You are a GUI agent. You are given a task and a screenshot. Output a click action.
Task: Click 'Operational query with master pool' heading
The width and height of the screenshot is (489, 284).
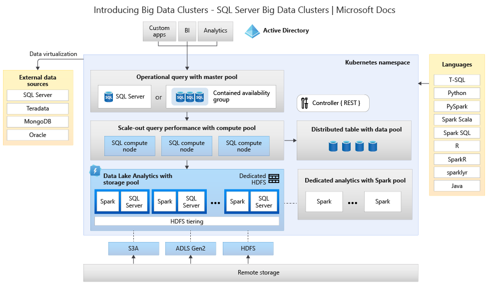(187, 77)
